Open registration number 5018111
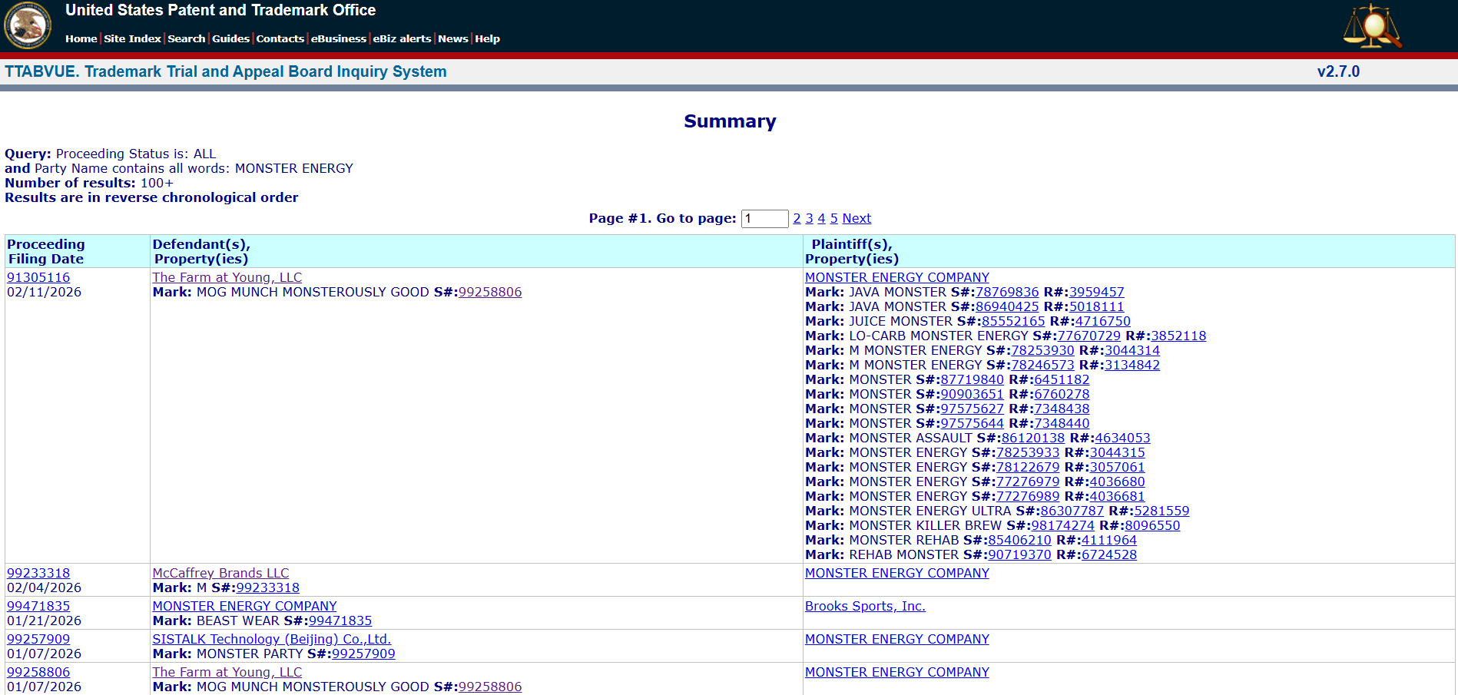 pyautogui.click(x=1097, y=306)
